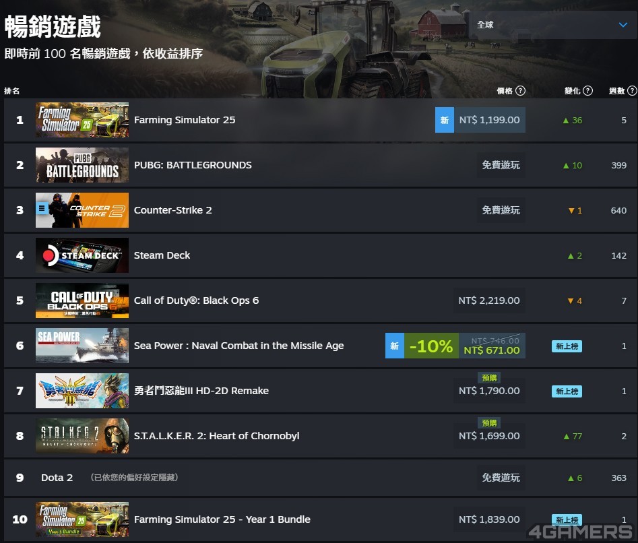Click the ▼ 4 change value for Black Ops 6
Screen dimensions: 638x543
click(575, 301)
